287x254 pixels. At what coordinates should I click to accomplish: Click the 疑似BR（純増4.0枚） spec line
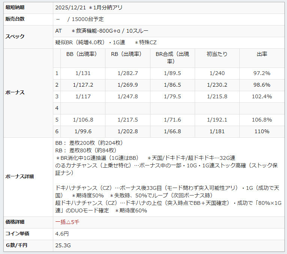[x=106, y=42]
